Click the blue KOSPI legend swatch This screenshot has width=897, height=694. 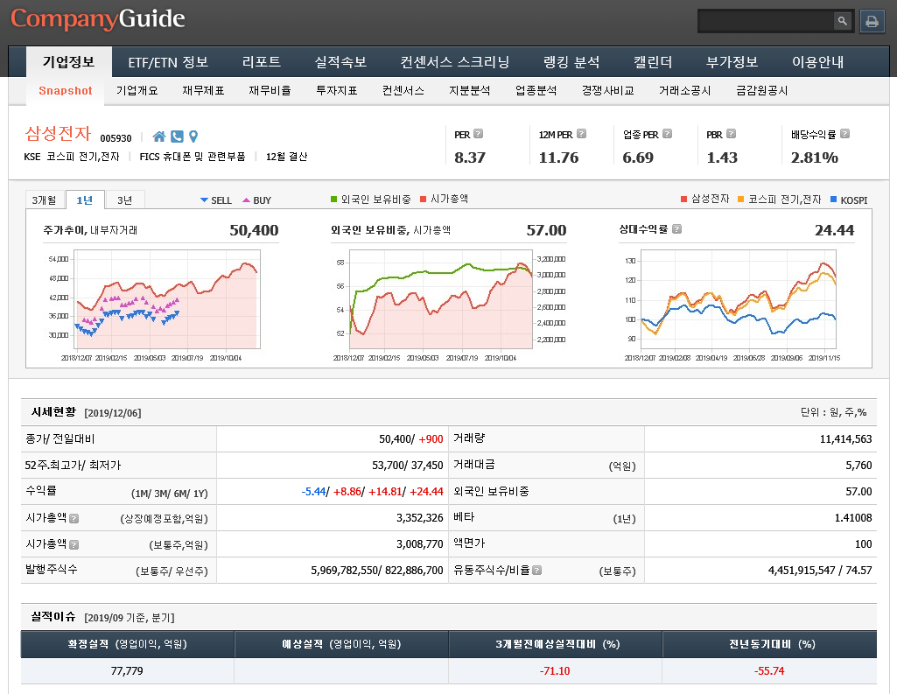(x=833, y=200)
